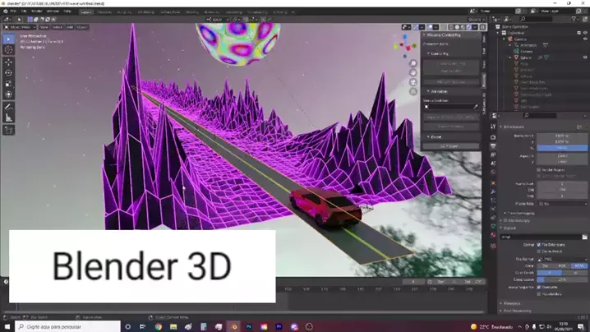The width and height of the screenshot is (590, 332).
Task: Click the viewport Select menu button
Action: point(58,27)
